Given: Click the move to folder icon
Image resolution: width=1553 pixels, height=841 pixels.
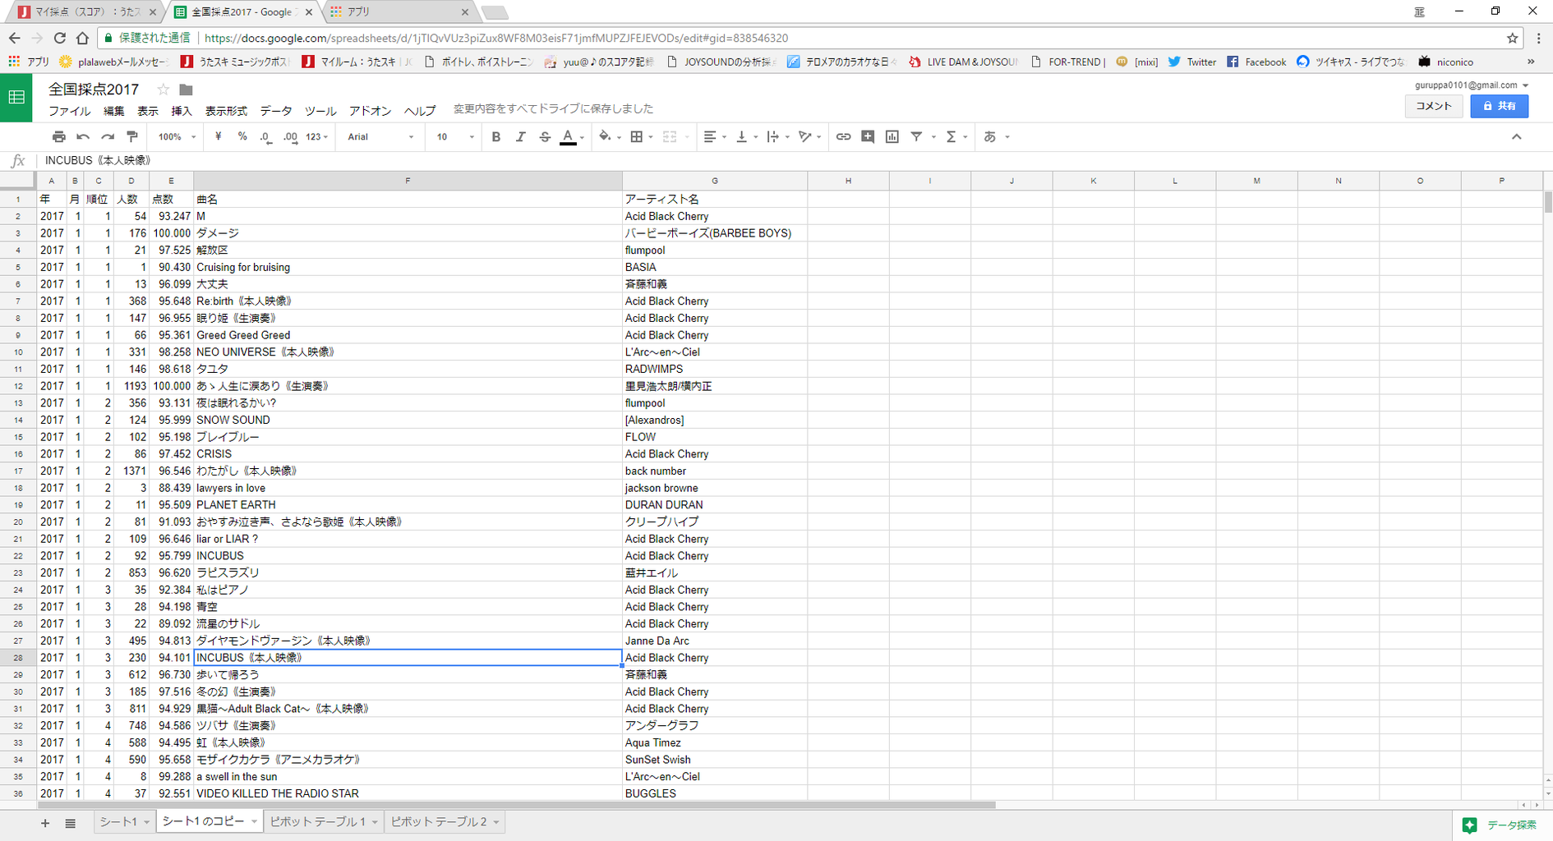Looking at the screenshot, I should point(187,90).
